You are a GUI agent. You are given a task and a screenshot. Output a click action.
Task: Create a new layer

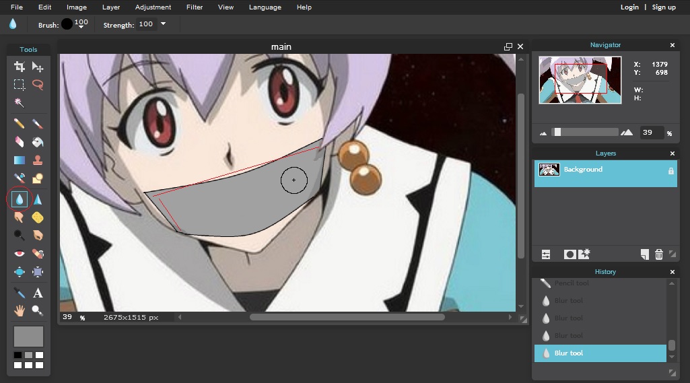645,254
